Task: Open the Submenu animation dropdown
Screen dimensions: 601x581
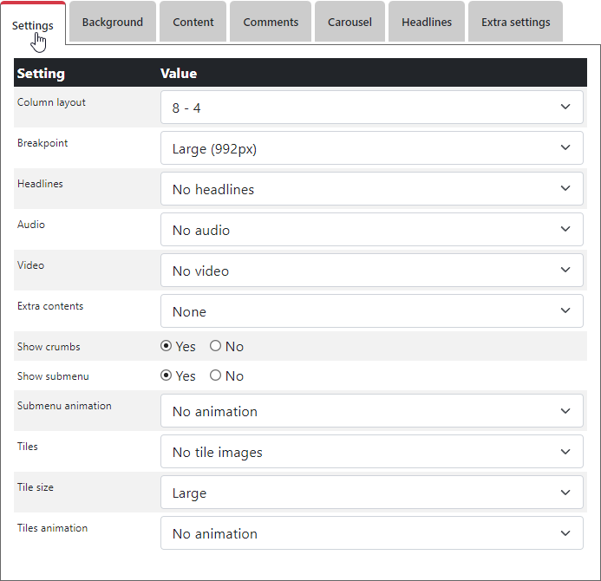Action: (371, 411)
